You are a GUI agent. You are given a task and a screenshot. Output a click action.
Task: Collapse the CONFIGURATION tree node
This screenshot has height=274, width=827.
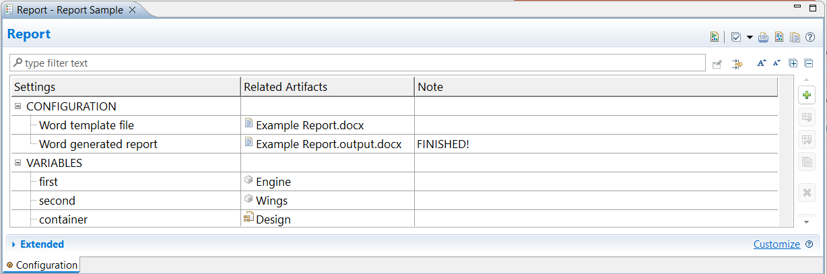click(x=18, y=106)
